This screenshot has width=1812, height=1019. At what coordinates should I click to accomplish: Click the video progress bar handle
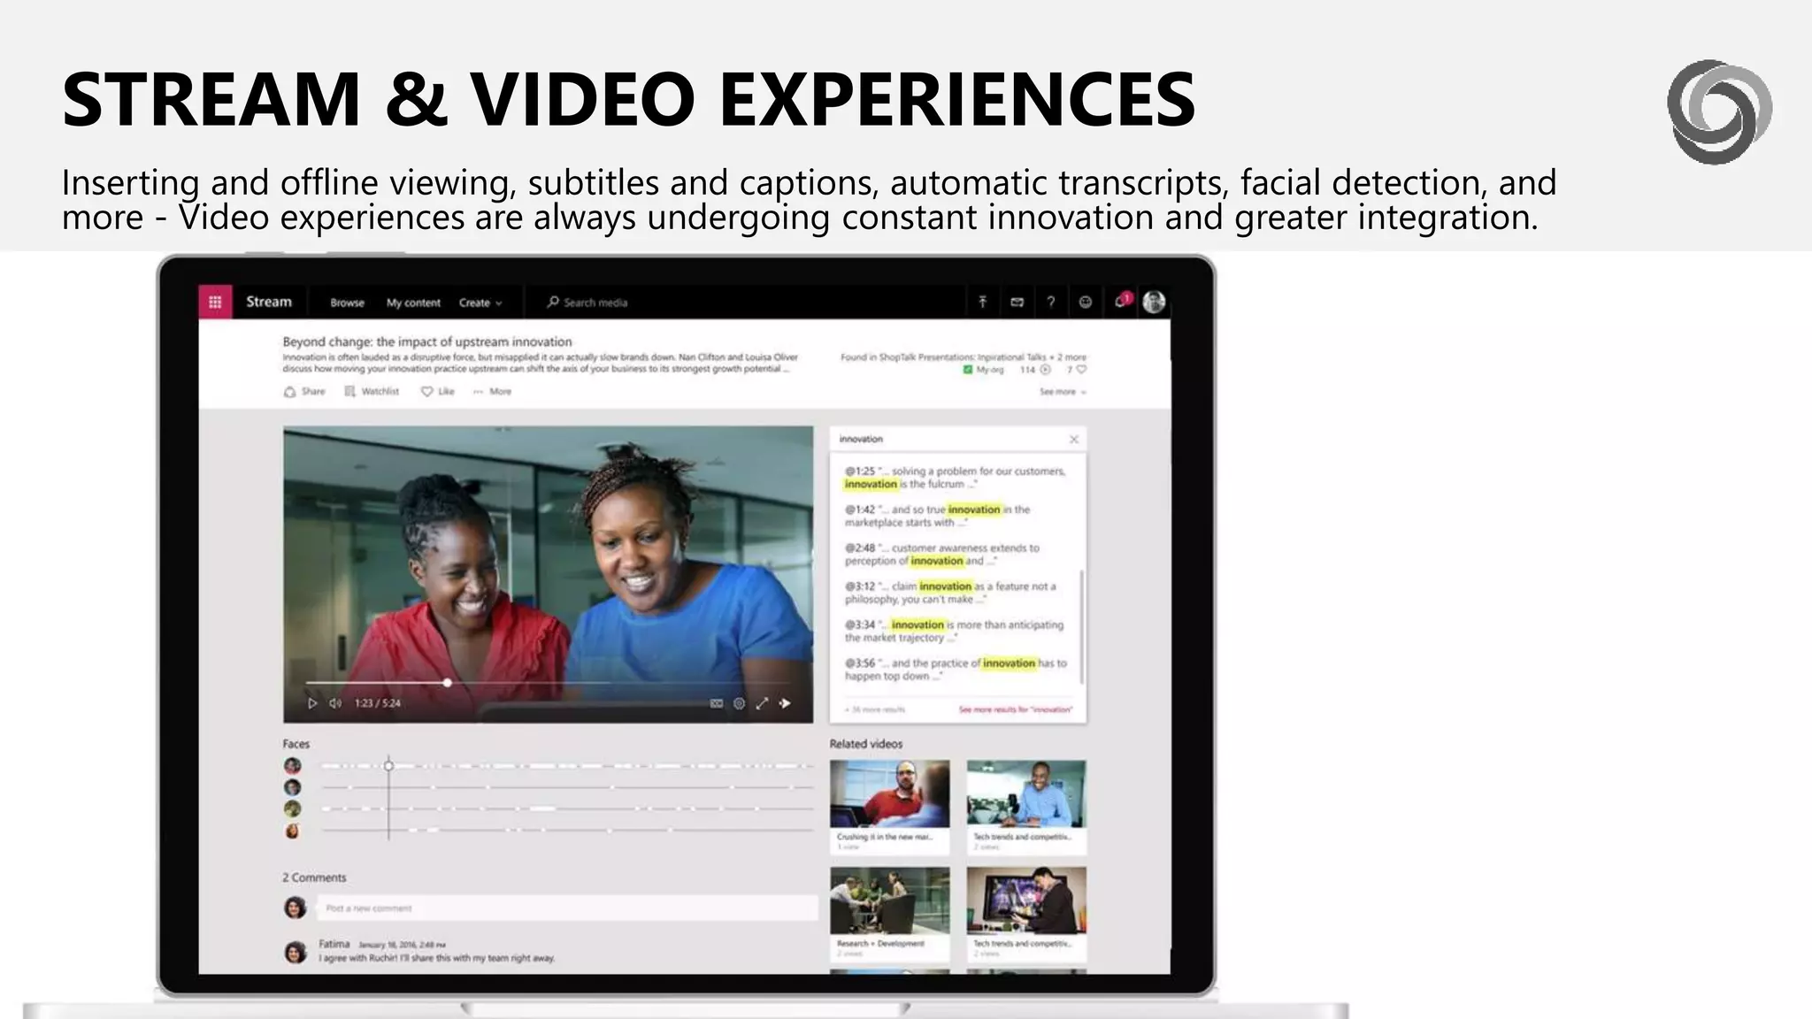[x=448, y=683]
